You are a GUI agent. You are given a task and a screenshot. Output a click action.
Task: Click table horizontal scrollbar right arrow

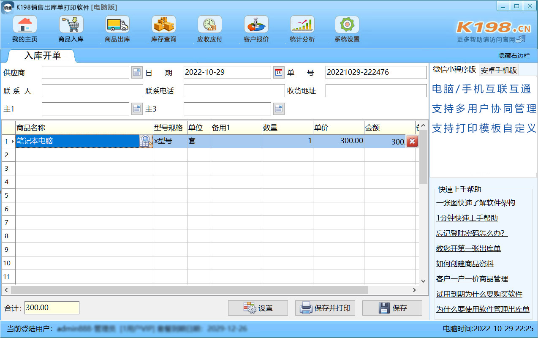point(415,290)
